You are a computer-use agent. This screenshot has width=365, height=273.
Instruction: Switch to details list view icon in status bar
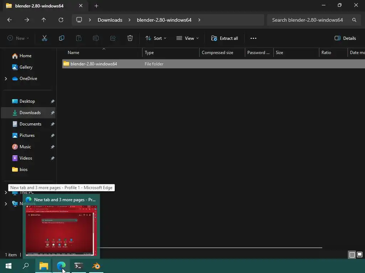click(x=352, y=255)
